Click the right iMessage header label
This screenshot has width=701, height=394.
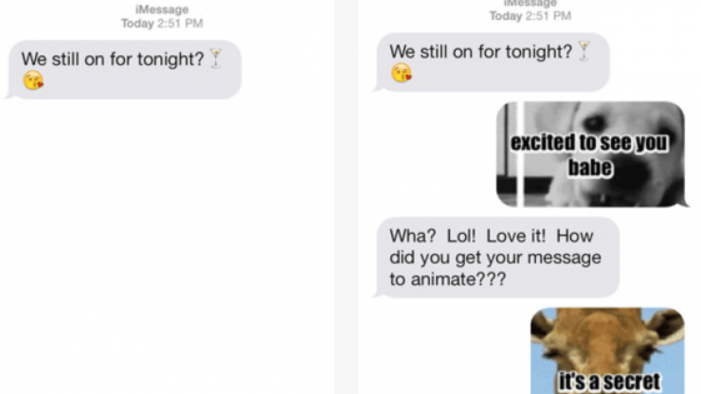[x=530, y=3]
